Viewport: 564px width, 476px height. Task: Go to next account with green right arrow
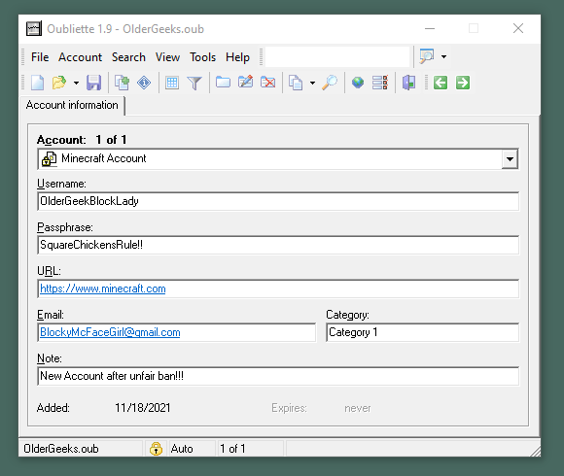tap(463, 83)
